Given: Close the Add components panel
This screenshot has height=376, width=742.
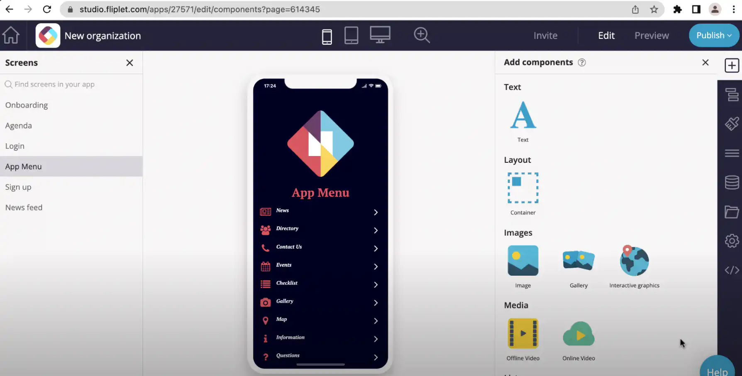Looking at the screenshot, I should (705, 63).
